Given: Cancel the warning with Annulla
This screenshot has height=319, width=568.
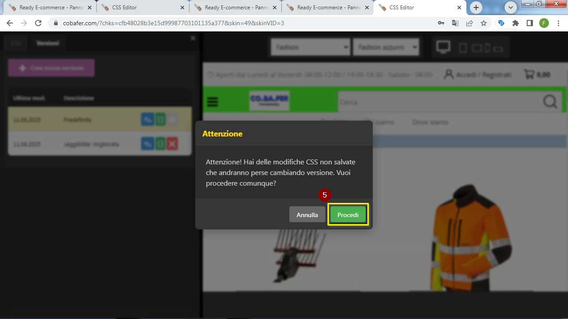Looking at the screenshot, I should (x=307, y=214).
